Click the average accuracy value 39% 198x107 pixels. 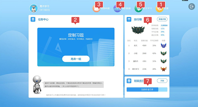tap(162, 32)
